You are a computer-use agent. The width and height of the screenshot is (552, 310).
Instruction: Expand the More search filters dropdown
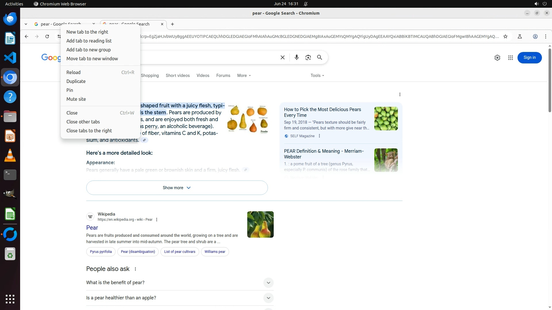[x=244, y=75]
